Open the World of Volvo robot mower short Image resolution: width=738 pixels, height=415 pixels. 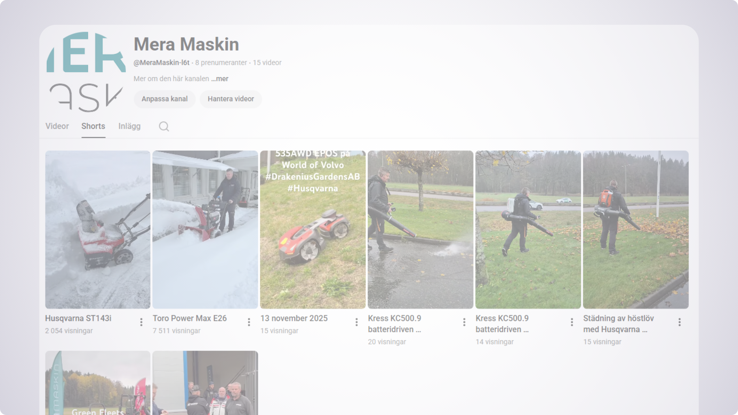point(313,229)
